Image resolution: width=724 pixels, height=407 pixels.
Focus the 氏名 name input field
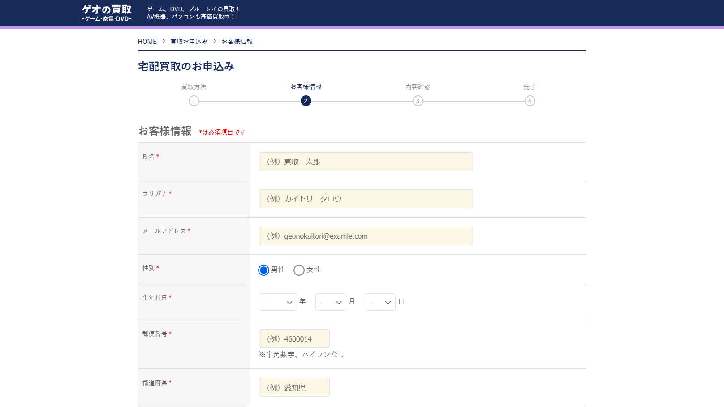pyautogui.click(x=366, y=162)
